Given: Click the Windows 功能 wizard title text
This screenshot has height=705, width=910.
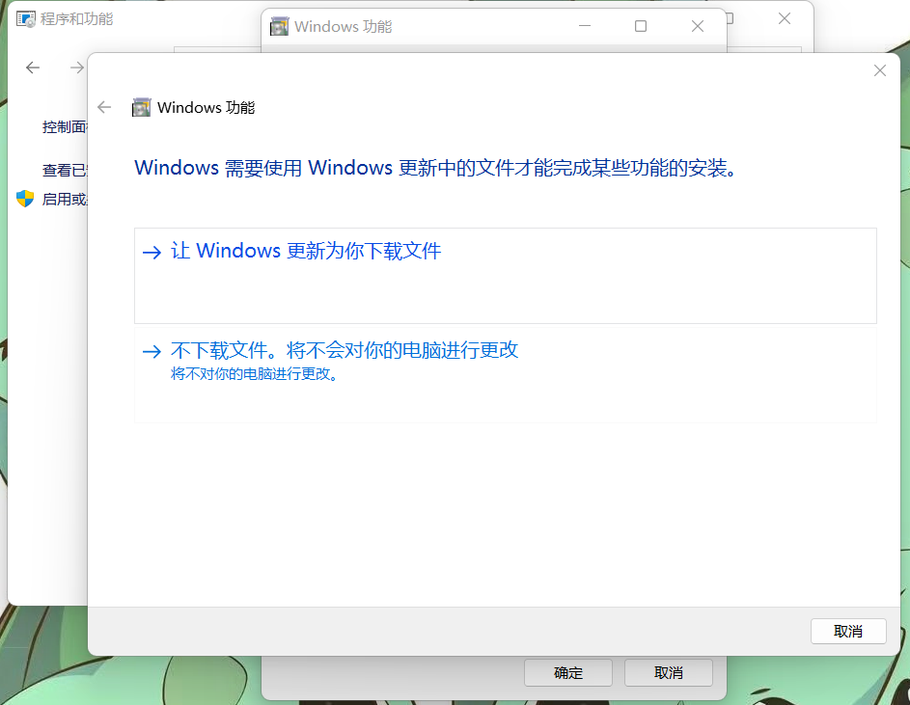Looking at the screenshot, I should point(206,108).
